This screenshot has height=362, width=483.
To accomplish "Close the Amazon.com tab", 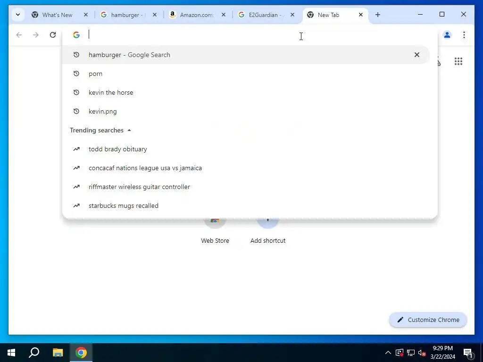I will (x=224, y=15).
